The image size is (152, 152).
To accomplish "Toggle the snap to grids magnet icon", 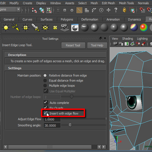I will click(x=142, y=10).
